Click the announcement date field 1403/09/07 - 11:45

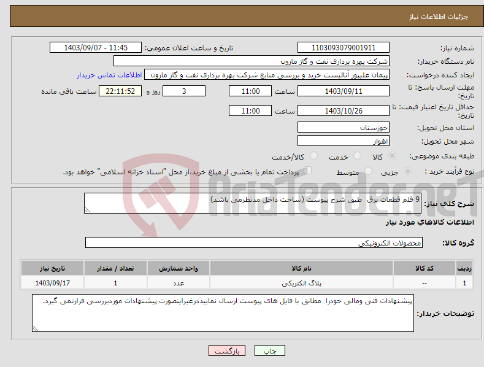(96, 48)
